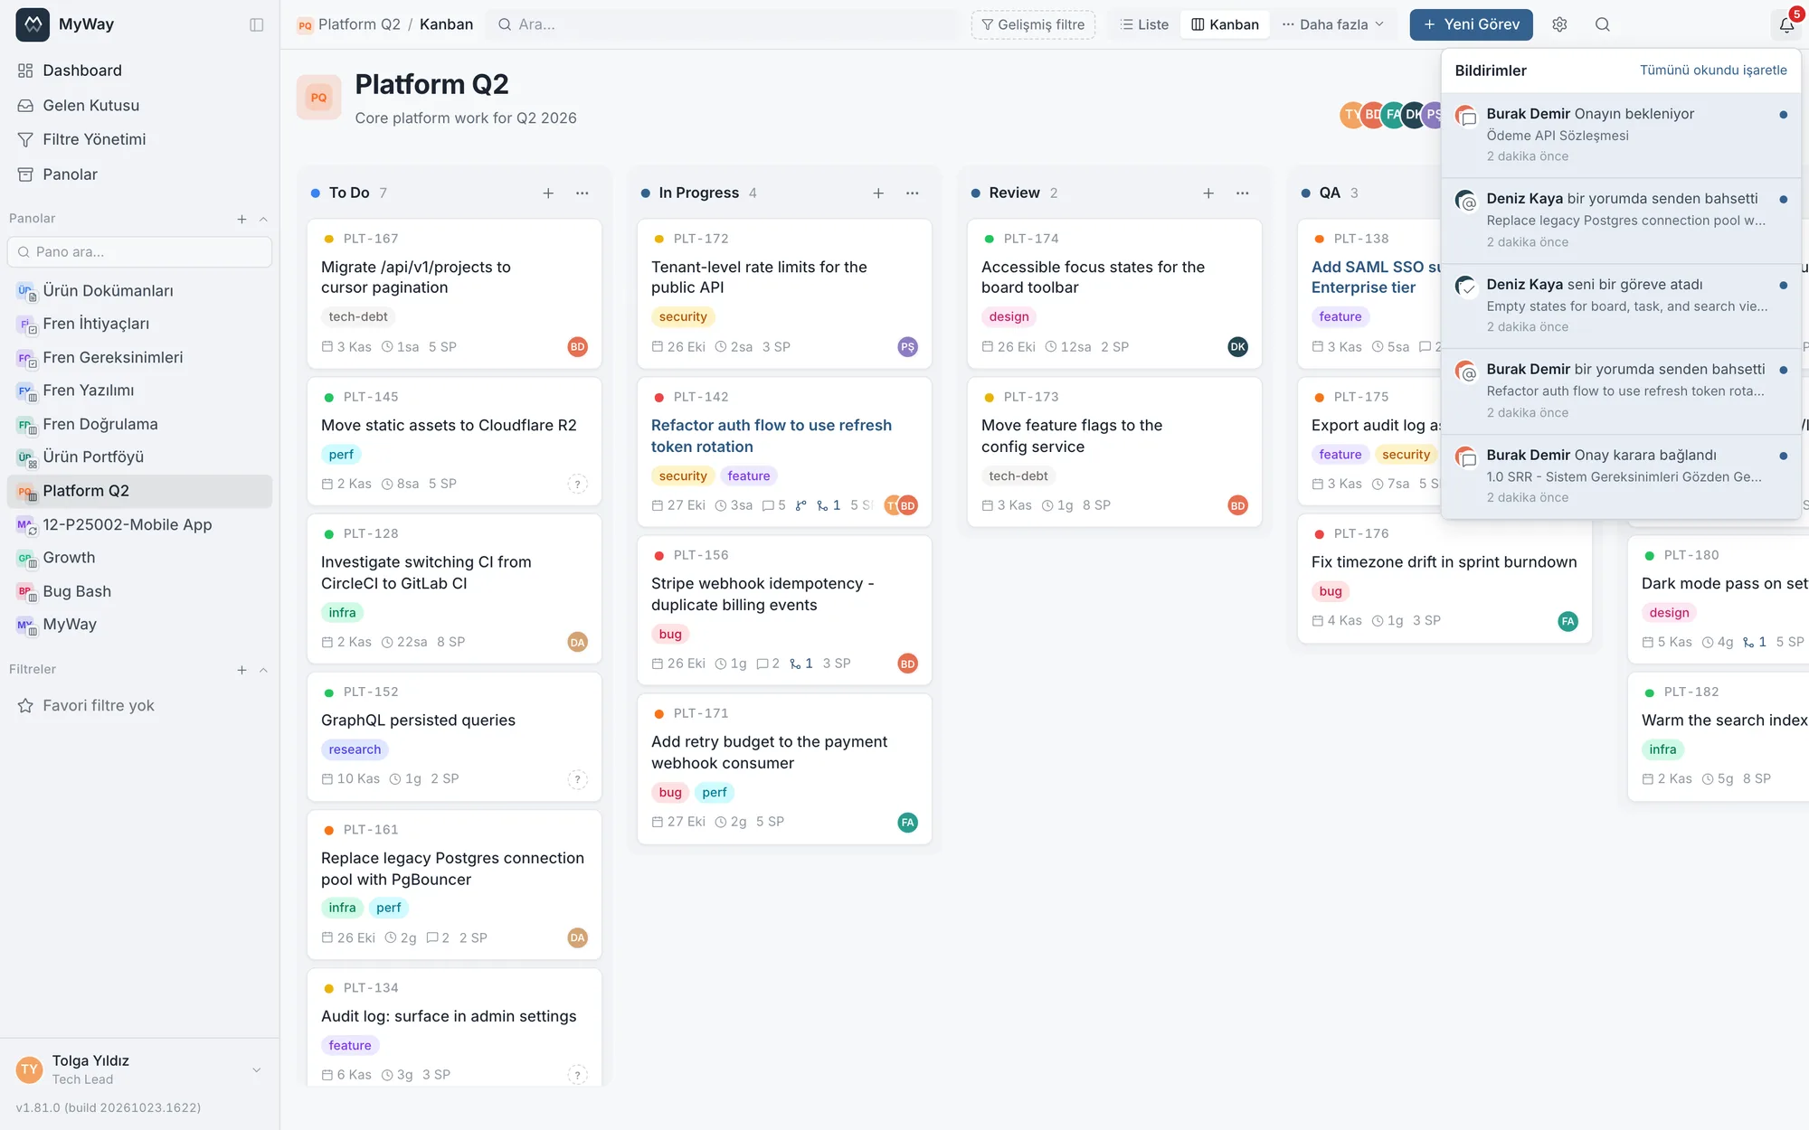The height and width of the screenshot is (1130, 1809).
Task: Open Burak Demir Onayın bekleniyor notification
Action: coord(1621,135)
